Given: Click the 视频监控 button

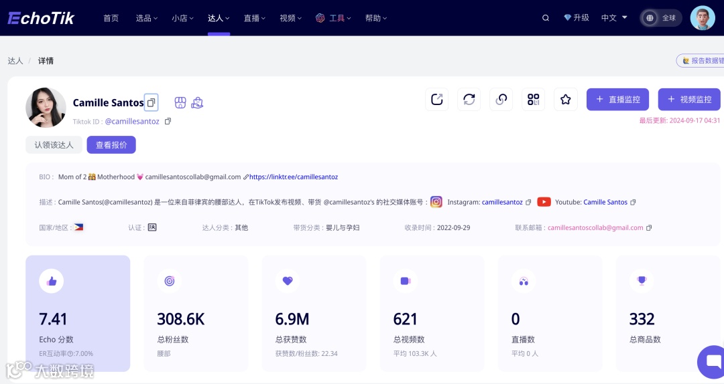Looking at the screenshot, I should tap(689, 99).
